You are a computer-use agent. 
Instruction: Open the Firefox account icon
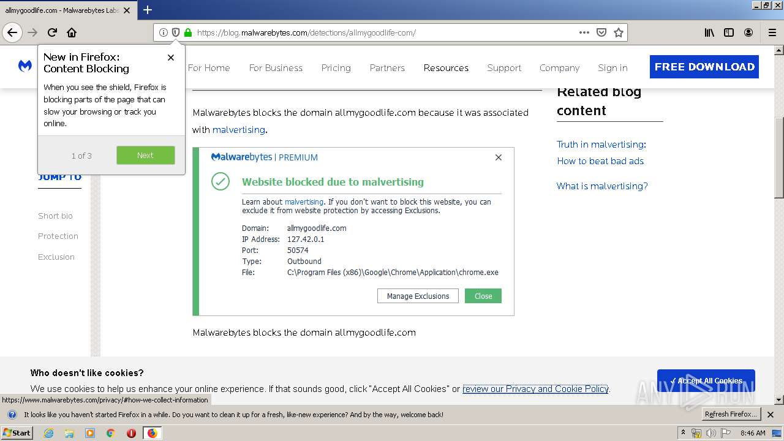(x=748, y=32)
